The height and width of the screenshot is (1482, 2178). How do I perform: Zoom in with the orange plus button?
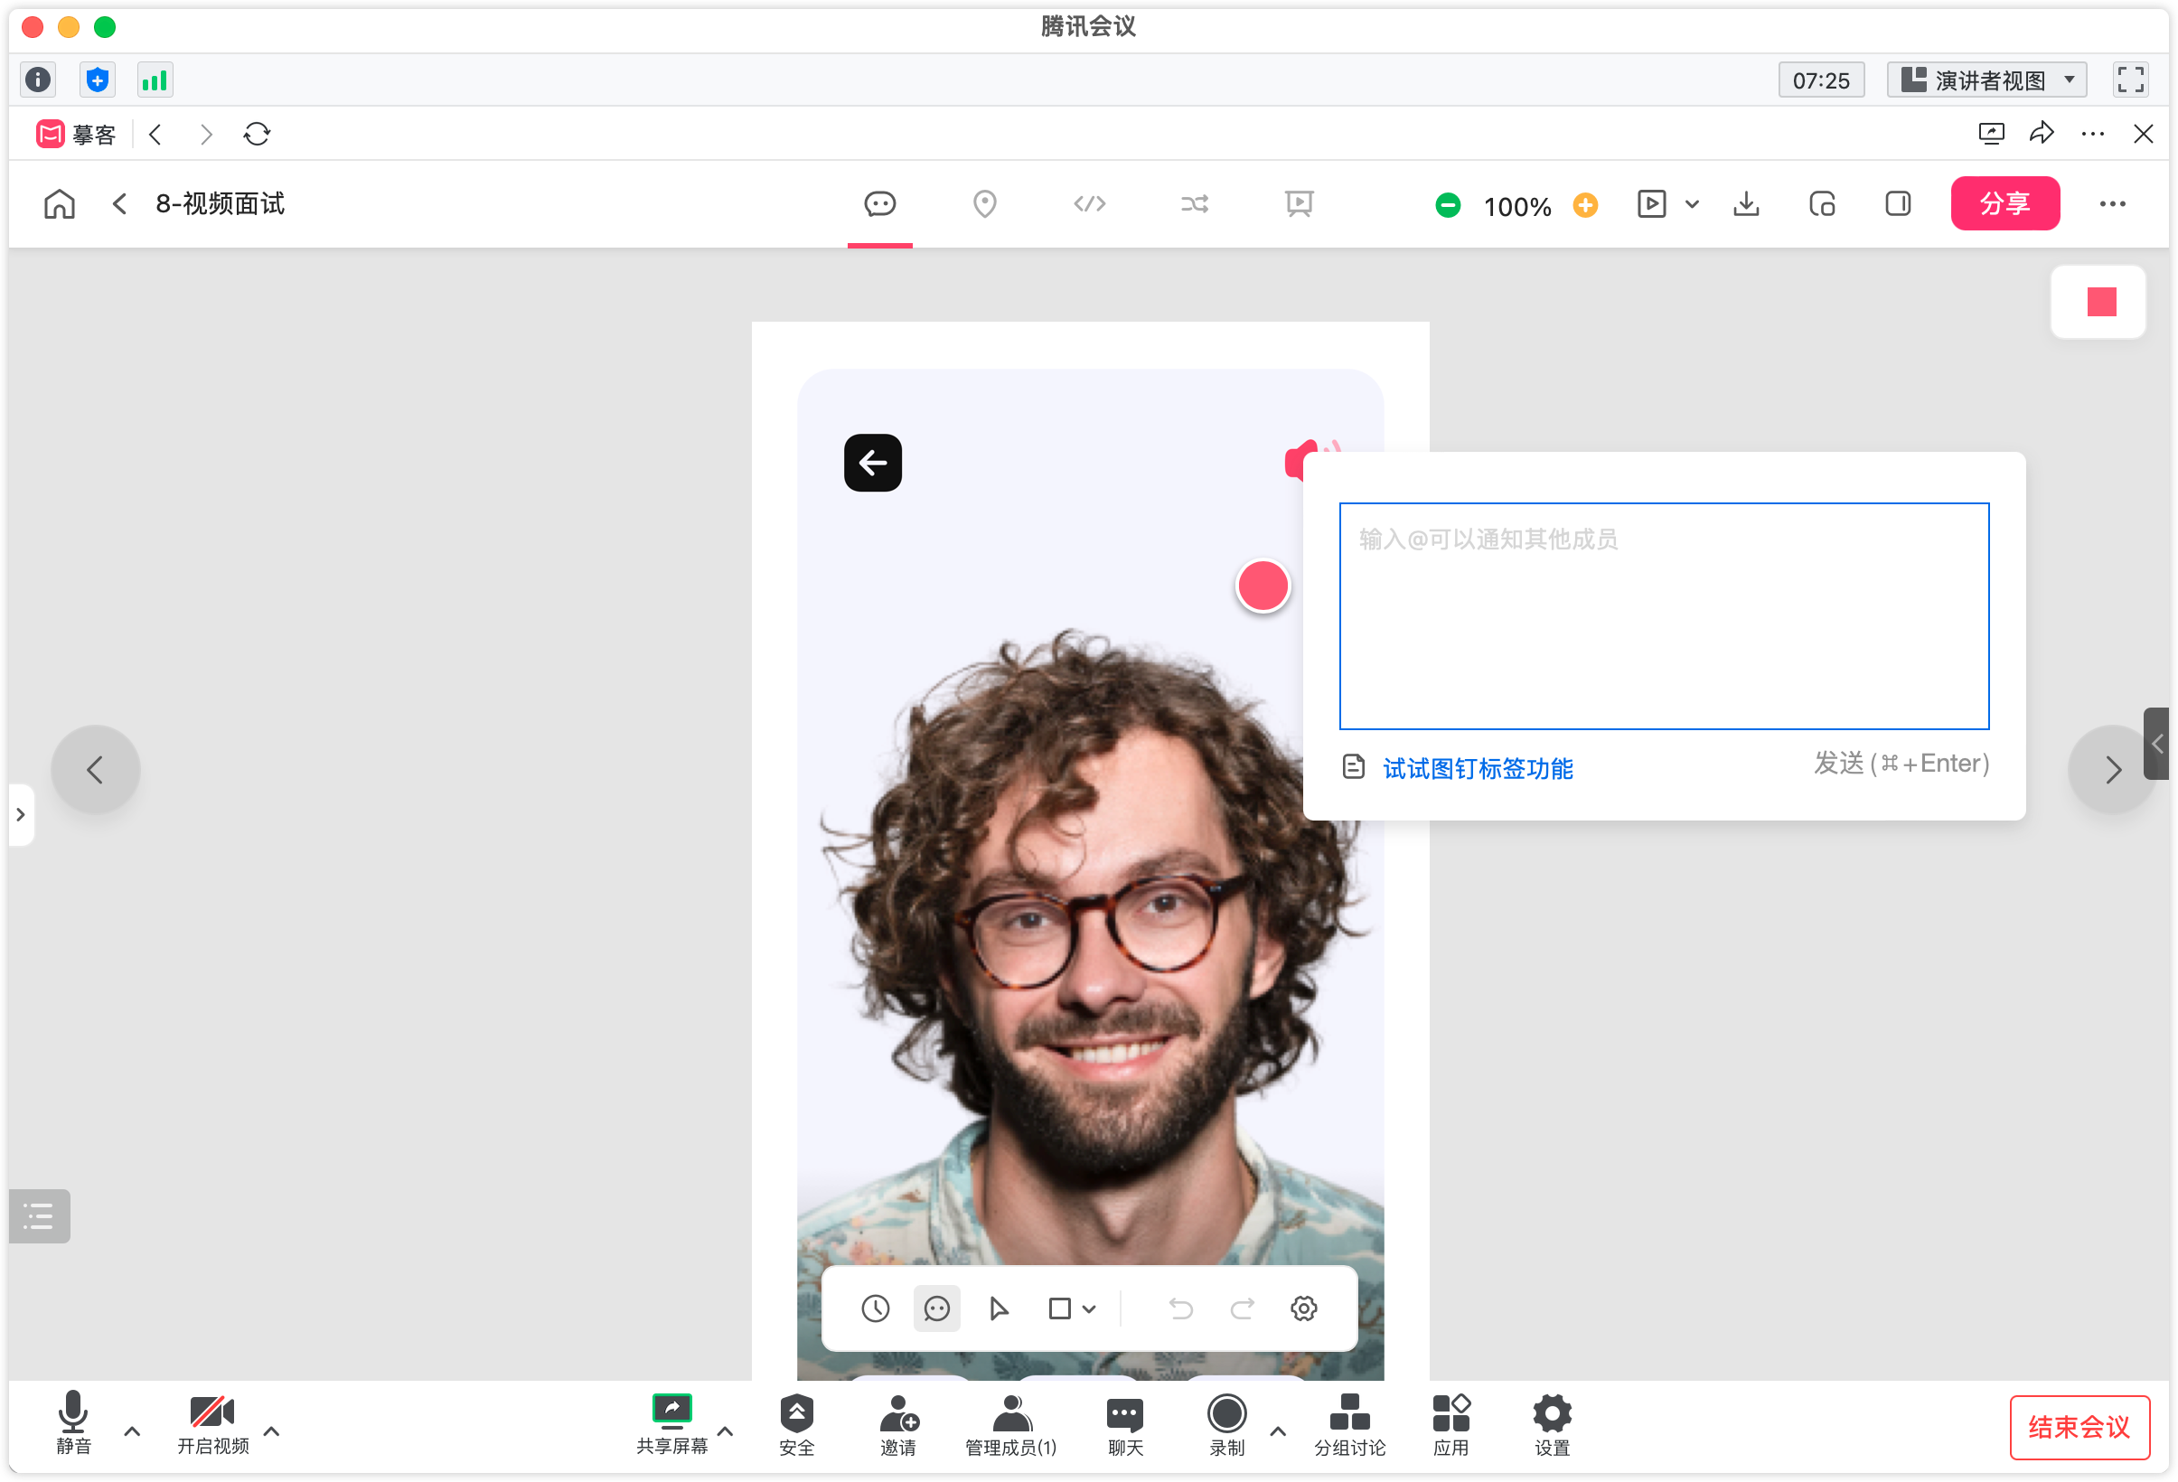tap(1585, 205)
